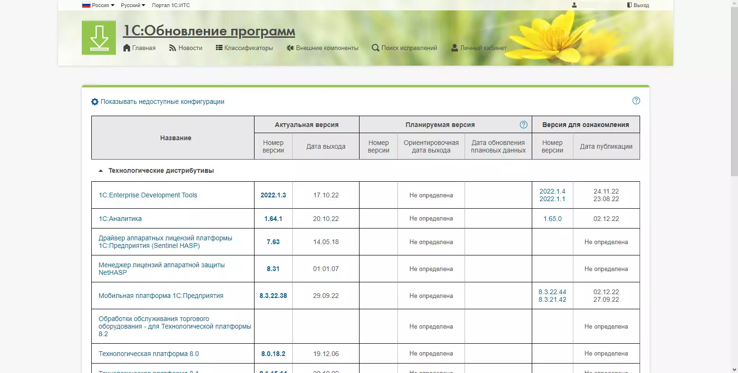The image size is (738, 373).
Task: Click the release date 19.12.06
Action: [326, 354]
